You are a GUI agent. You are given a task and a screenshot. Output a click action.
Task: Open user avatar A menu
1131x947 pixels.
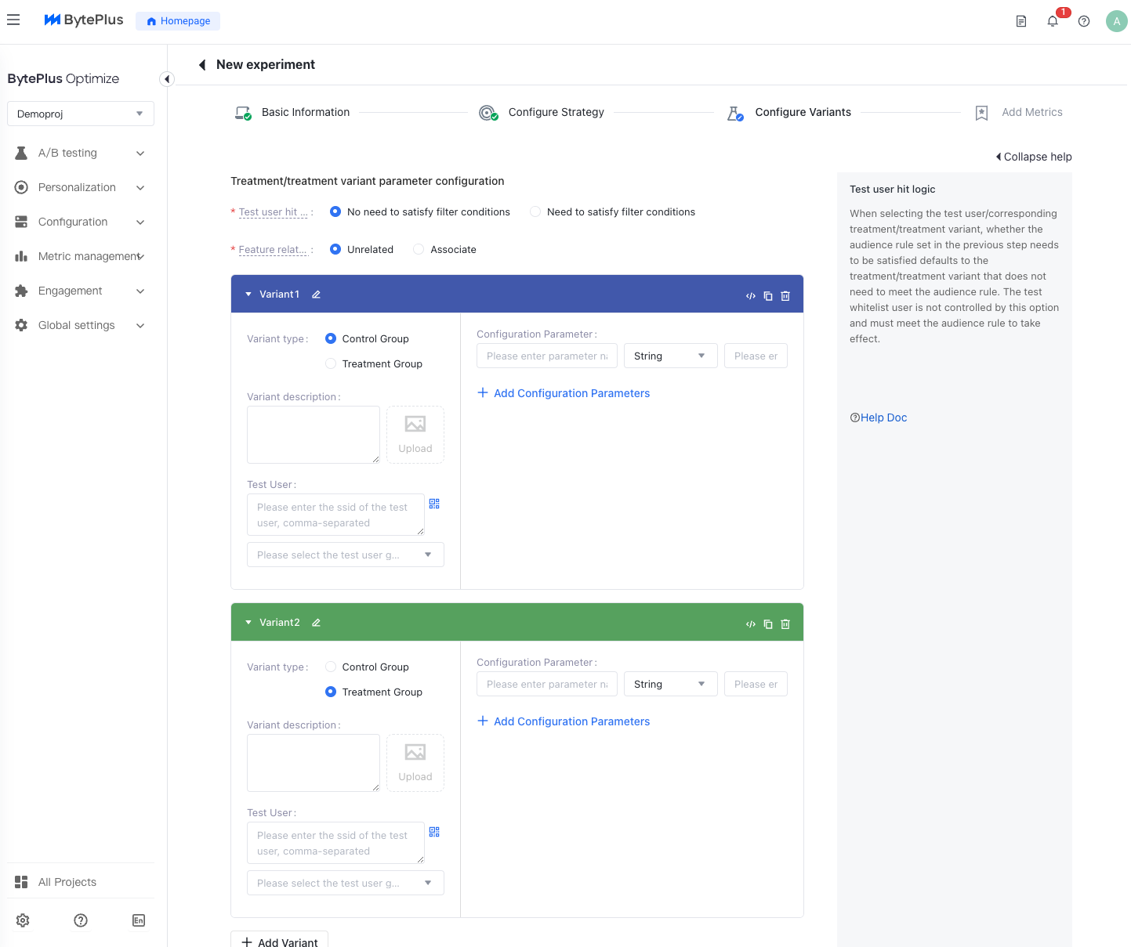1117,21
